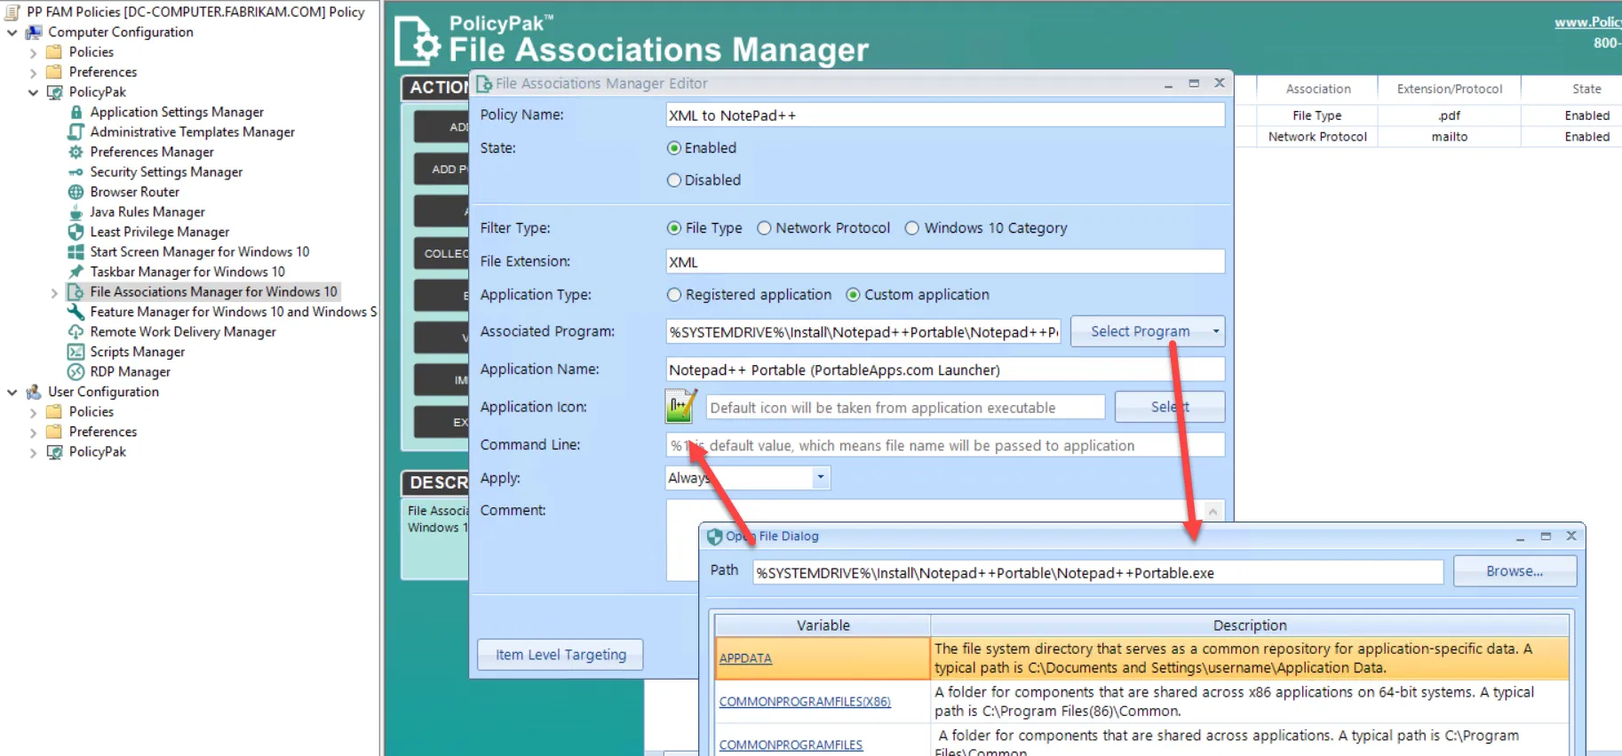The height and width of the screenshot is (756, 1622).
Task: Click the Administrative Templates Manager icon
Action: [x=76, y=131]
